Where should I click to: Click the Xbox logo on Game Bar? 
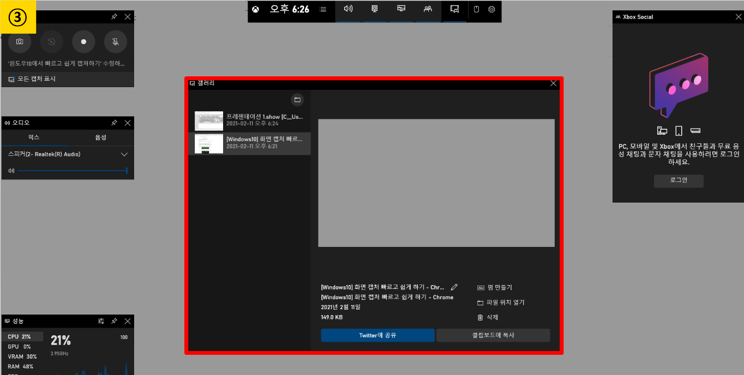[255, 9]
